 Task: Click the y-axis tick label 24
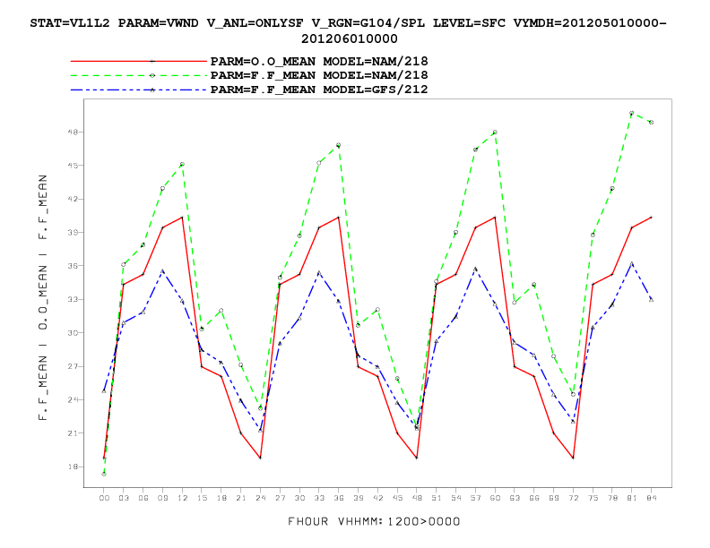(73, 399)
